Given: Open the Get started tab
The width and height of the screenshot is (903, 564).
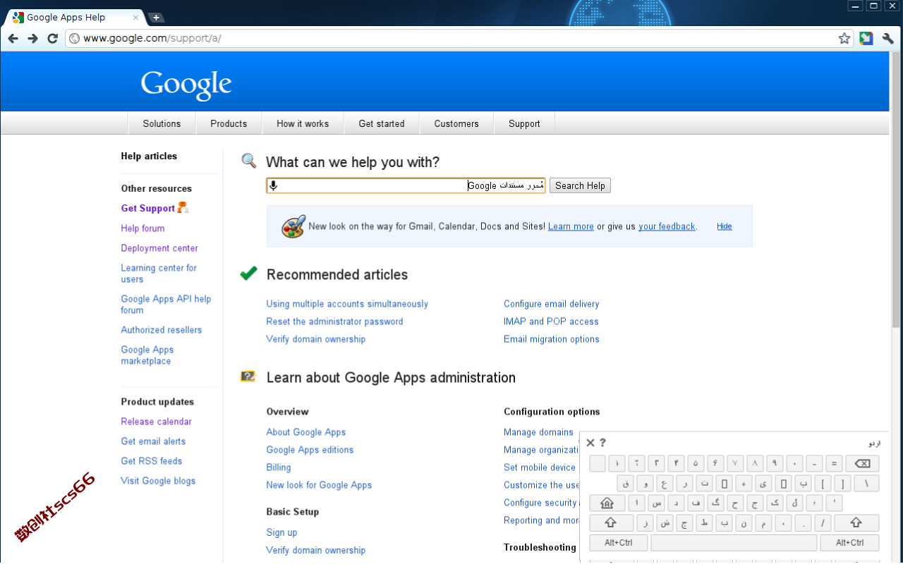Looking at the screenshot, I should [x=382, y=123].
